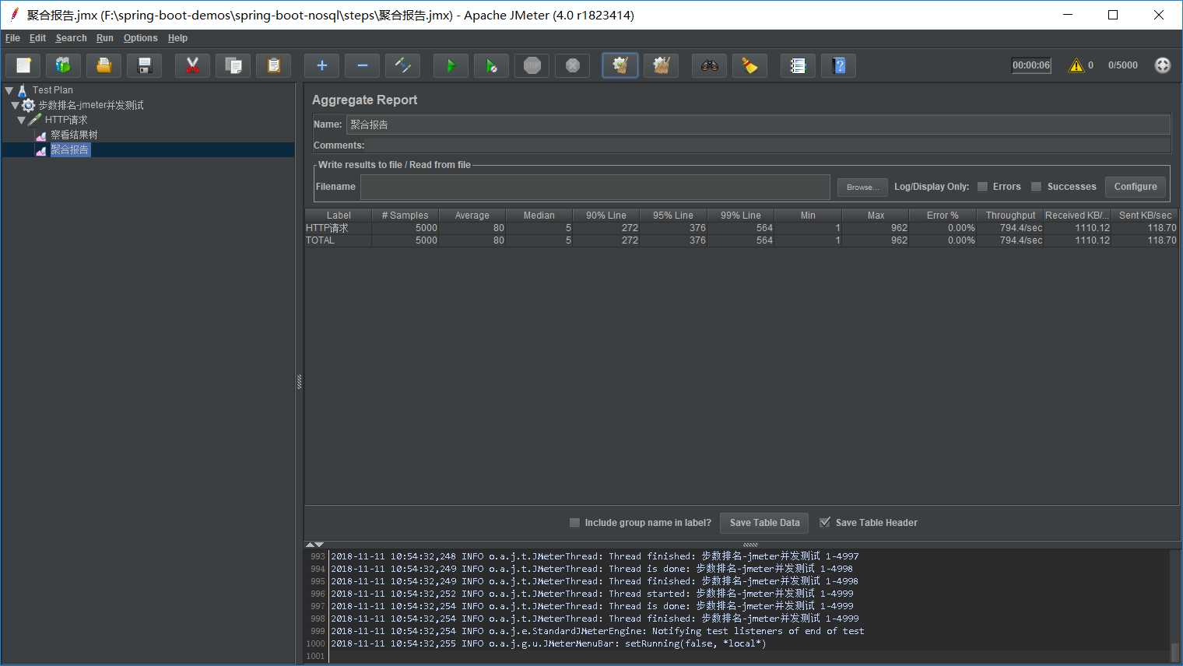Open the Help menu
Screen dimensions: 1183x666
point(177,38)
